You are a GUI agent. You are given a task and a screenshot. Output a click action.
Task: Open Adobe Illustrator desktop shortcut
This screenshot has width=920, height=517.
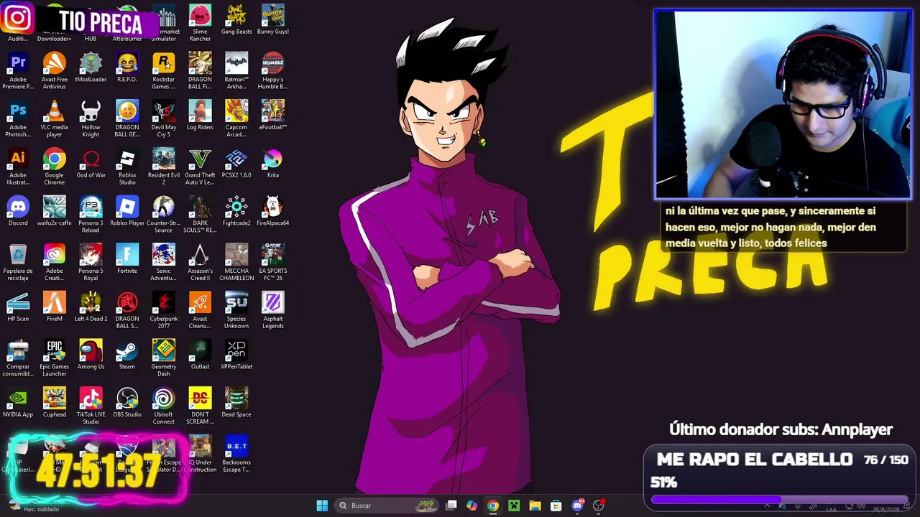[x=18, y=167]
